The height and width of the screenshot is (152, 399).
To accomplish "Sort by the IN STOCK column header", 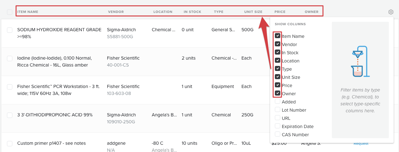I will (193, 12).
